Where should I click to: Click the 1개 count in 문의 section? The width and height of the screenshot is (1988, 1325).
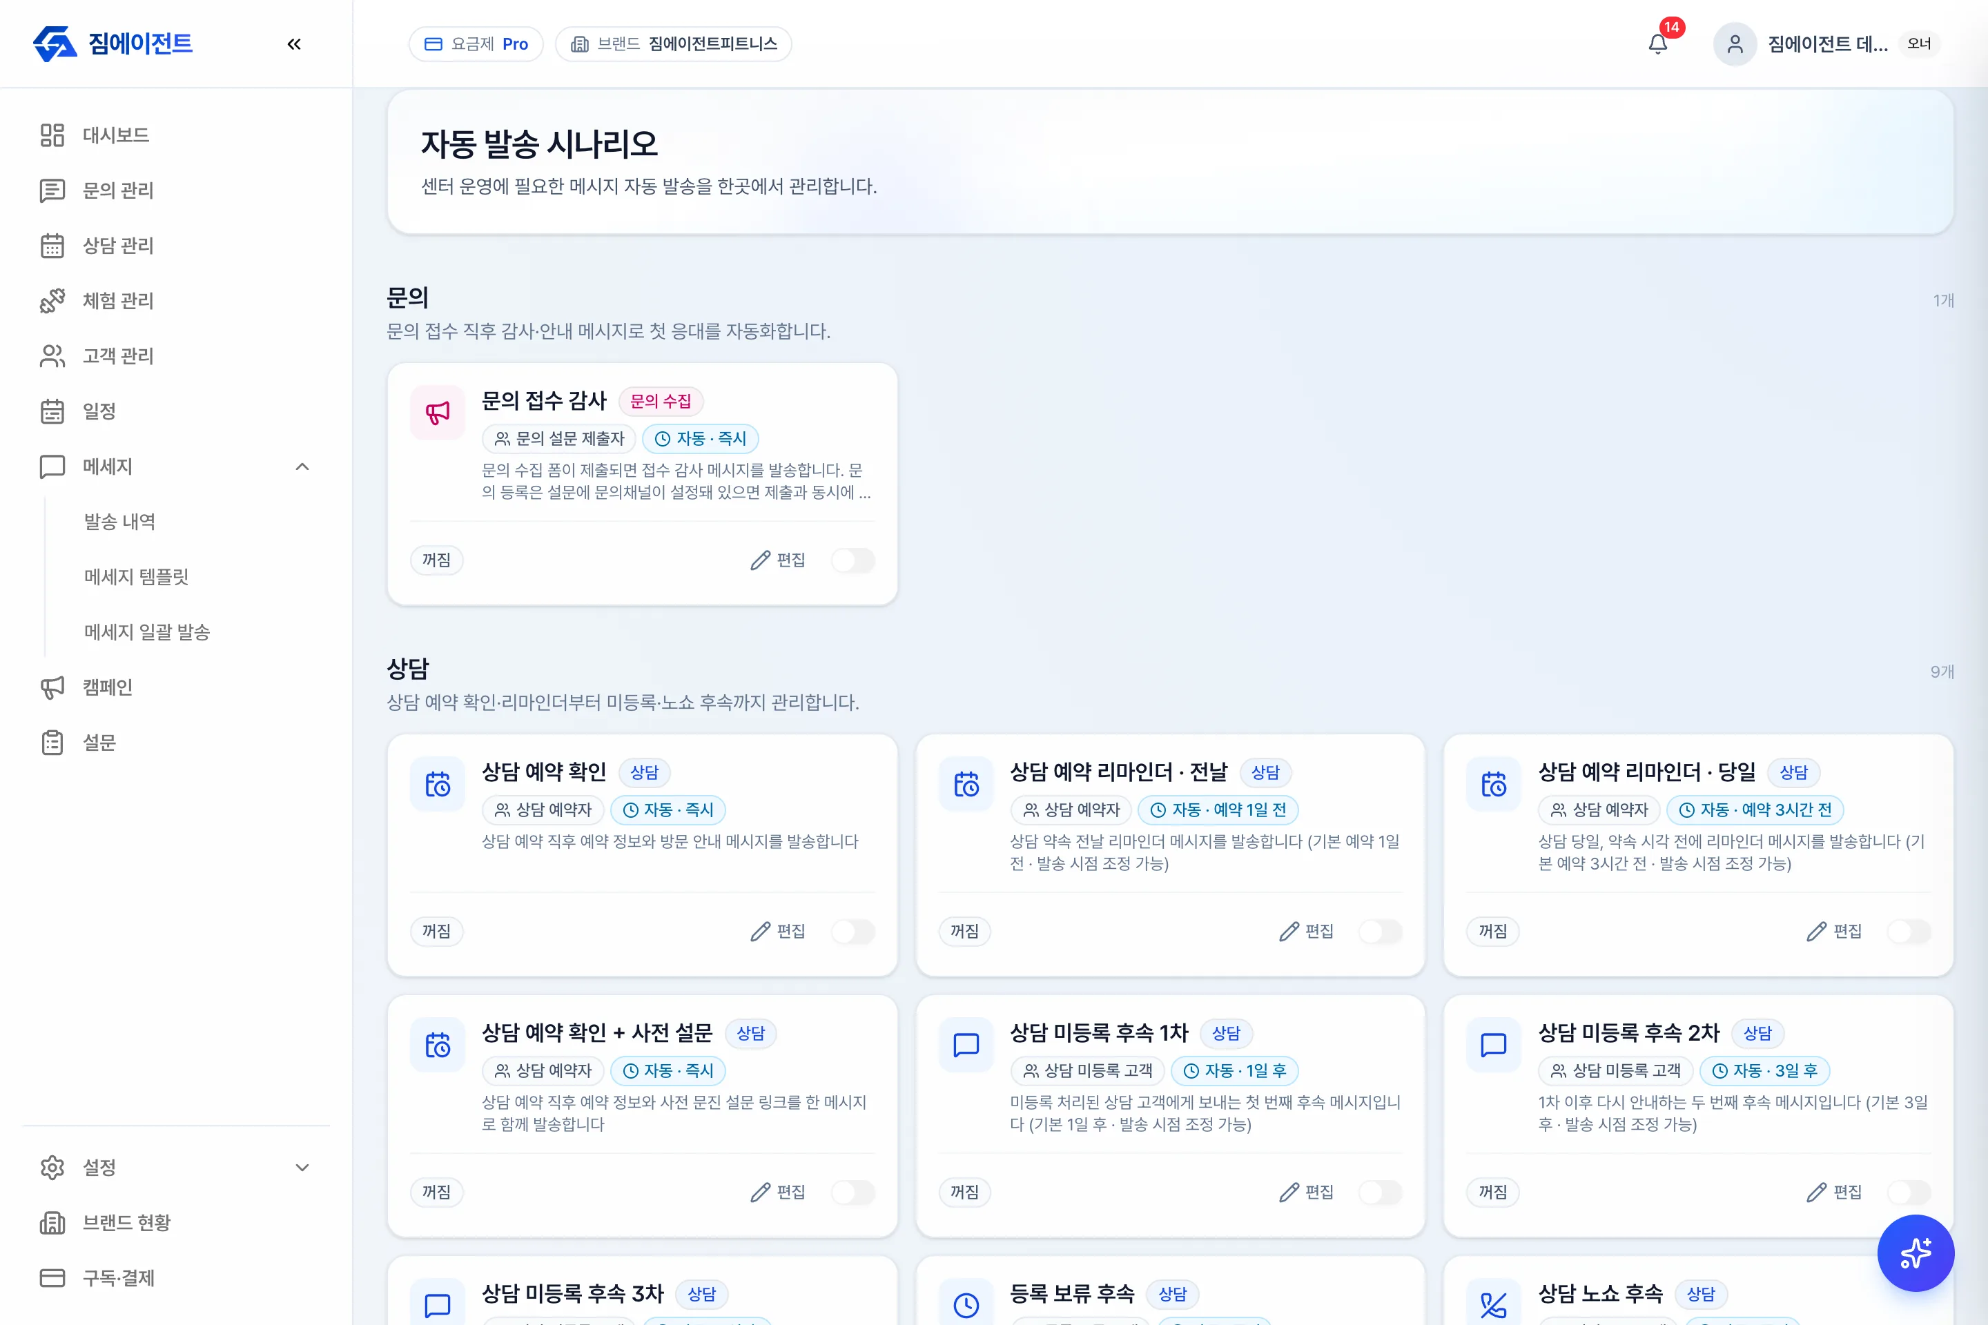point(1943,301)
